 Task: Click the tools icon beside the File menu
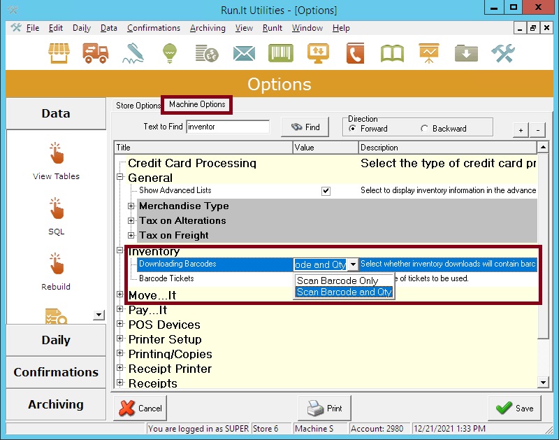pyautogui.click(x=15, y=27)
